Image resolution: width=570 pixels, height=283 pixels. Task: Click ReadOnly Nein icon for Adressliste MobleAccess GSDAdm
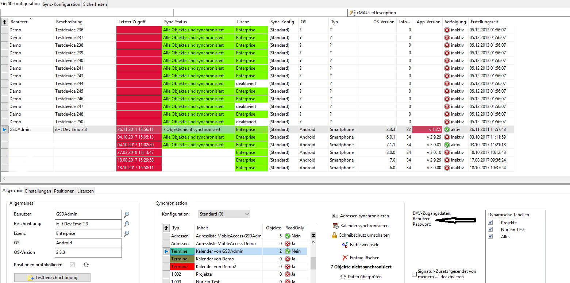pyautogui.click(x=287, y=236)
